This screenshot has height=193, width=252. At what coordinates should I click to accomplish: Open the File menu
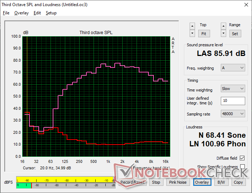click(x=6, y=13)
